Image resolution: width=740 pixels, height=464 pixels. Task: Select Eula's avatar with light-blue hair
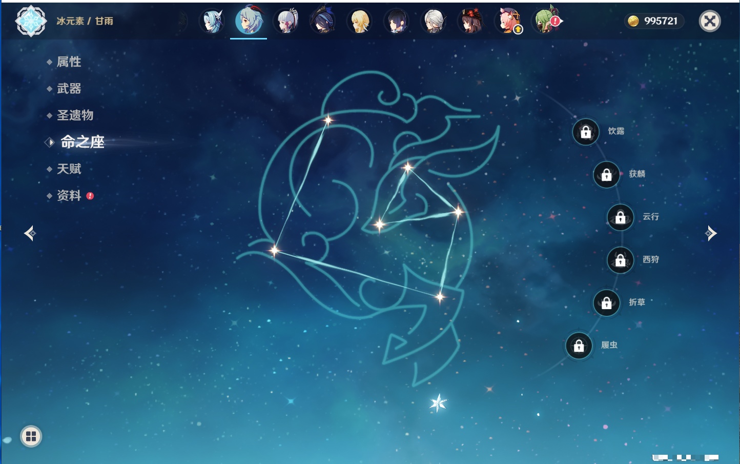click(x=212, y=21)
